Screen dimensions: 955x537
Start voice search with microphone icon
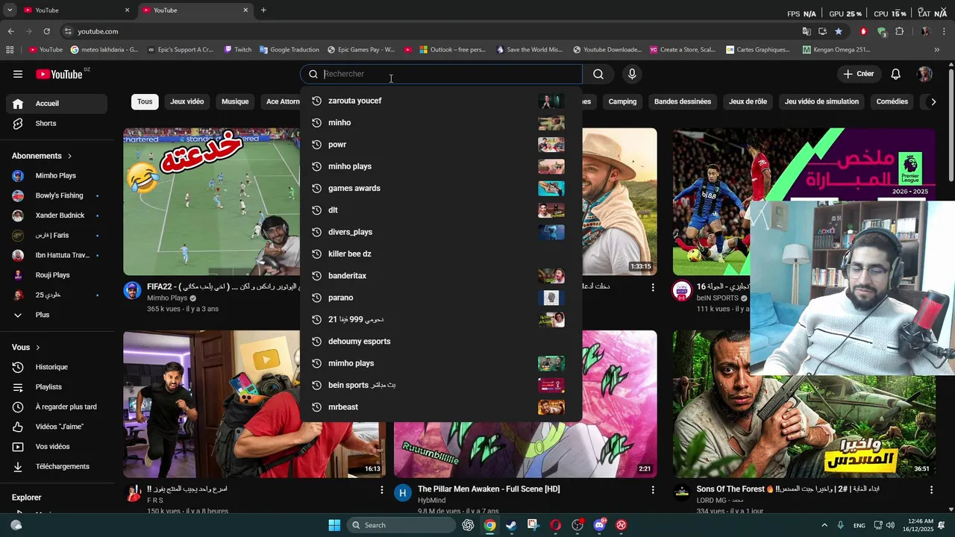point(632,74)
